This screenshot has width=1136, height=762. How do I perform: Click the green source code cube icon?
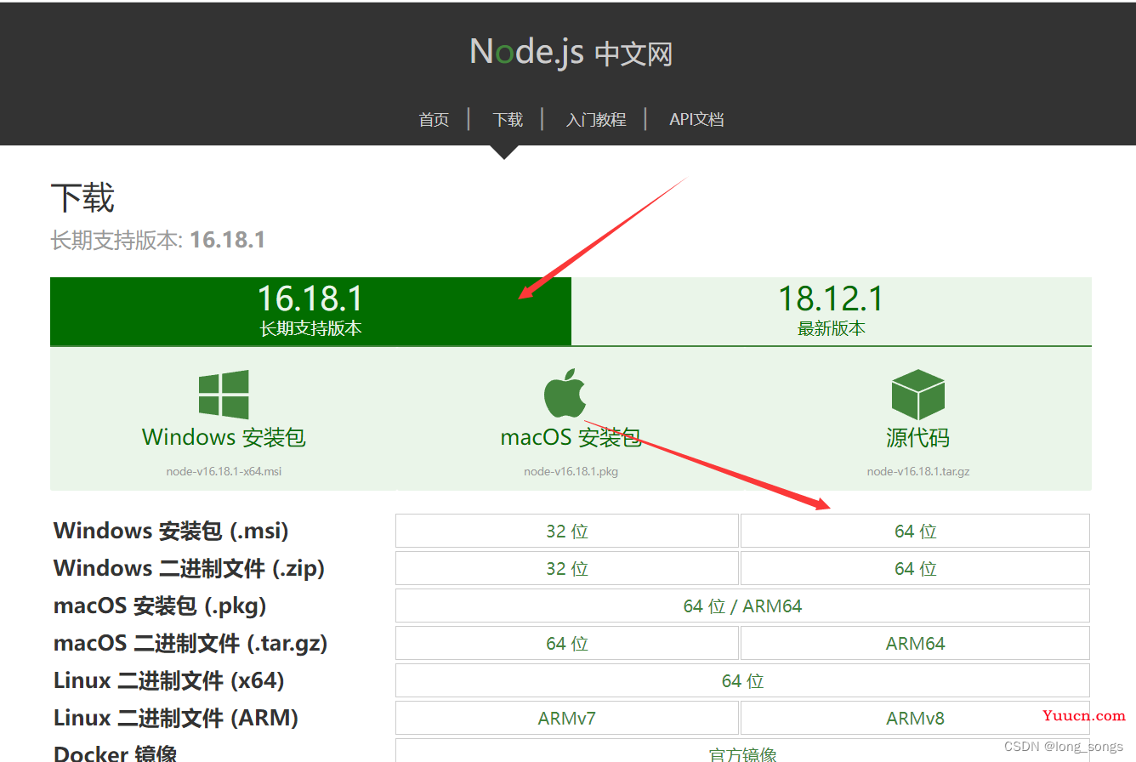(x=918, y=395)
